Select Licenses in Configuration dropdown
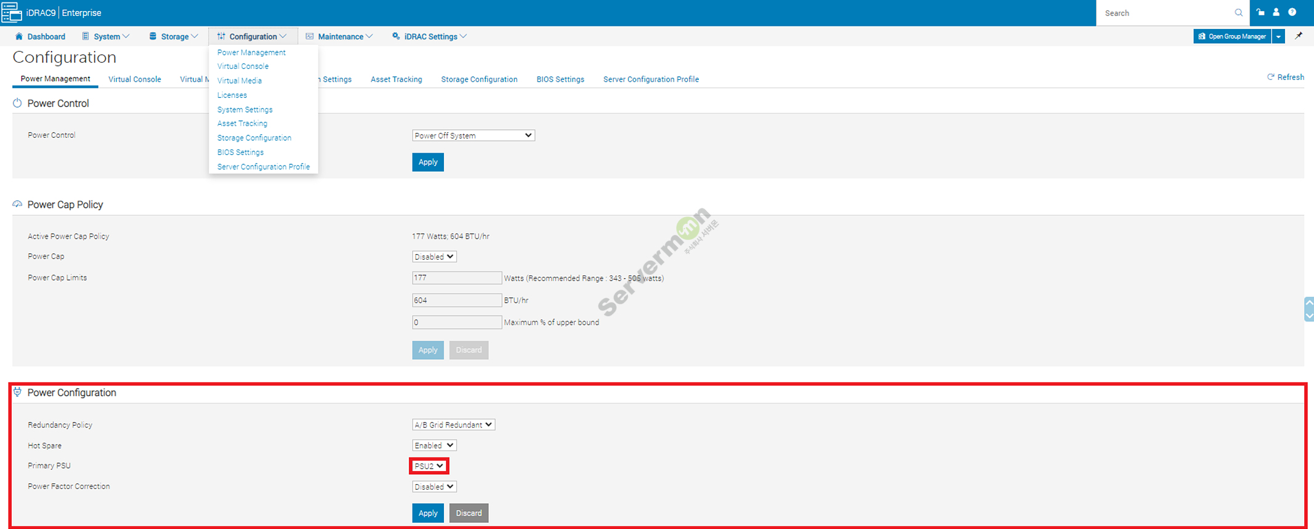This screenshot has width=1314, height=529. coord(232,95)
